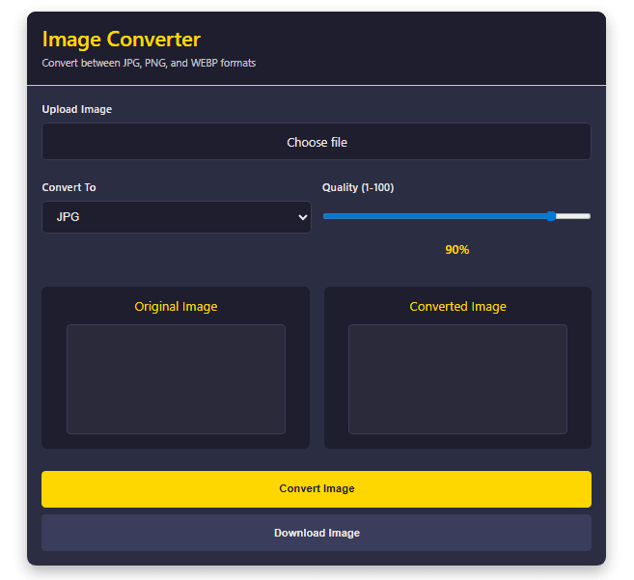The height and width of the screenshot is (580, 634).
Task: Click the Download Image button
Action: 317,533
